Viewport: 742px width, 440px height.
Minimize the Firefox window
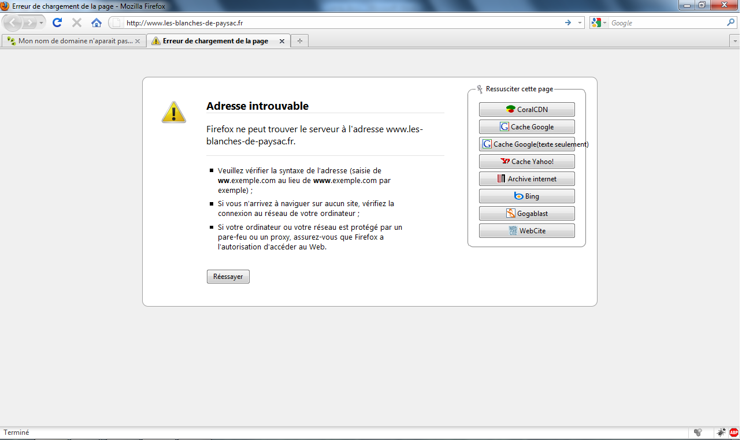coord(687,5)
